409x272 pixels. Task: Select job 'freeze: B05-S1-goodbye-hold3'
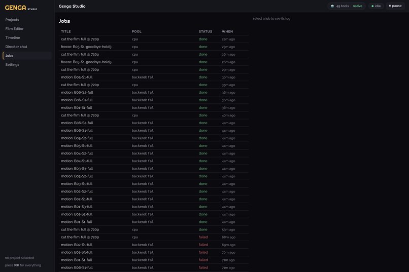[x=154, y=47]
